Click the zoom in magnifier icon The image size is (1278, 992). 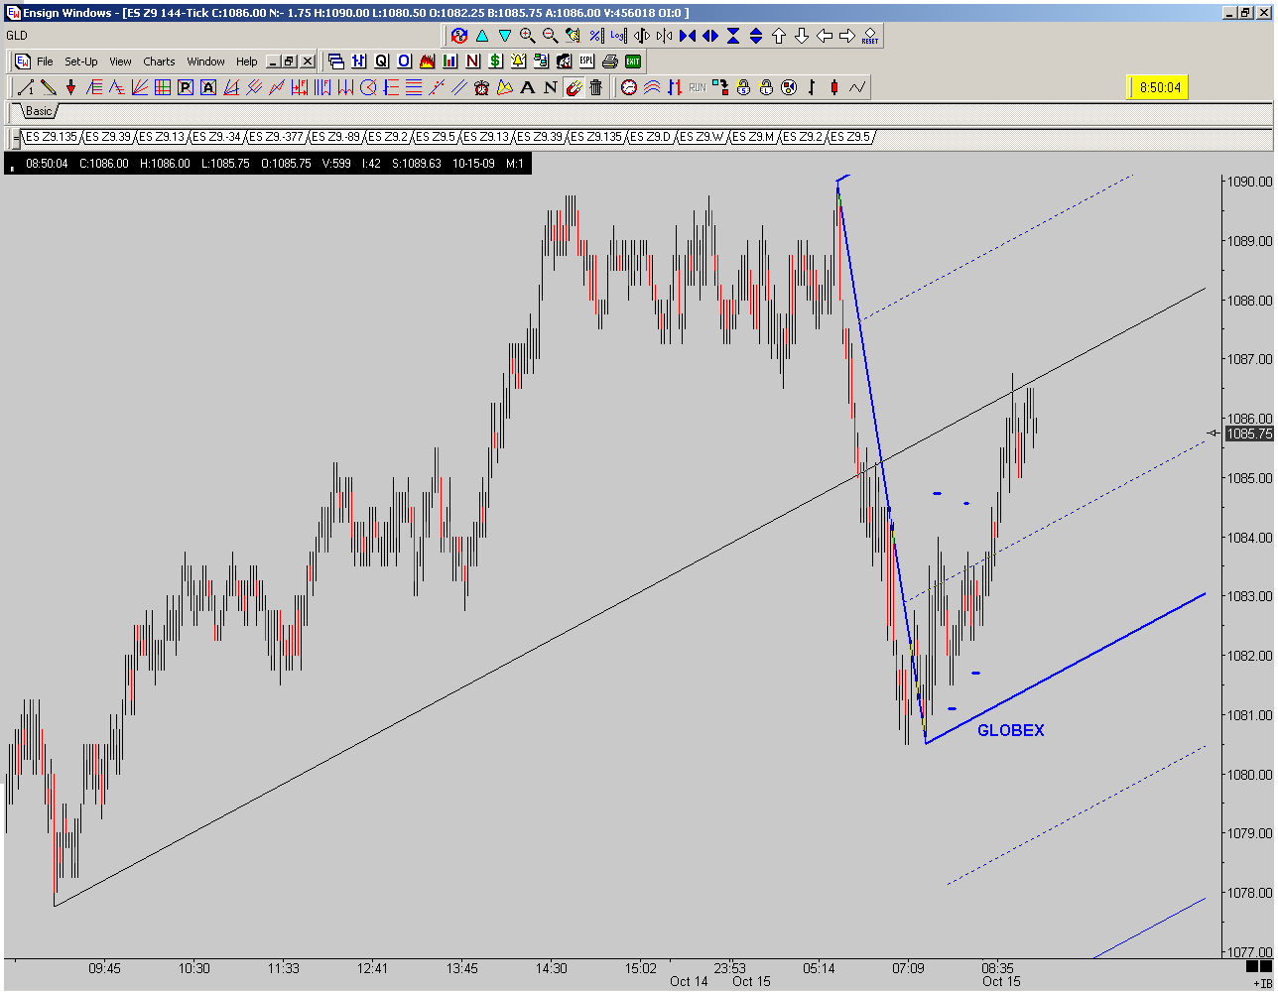coord(527,36)
